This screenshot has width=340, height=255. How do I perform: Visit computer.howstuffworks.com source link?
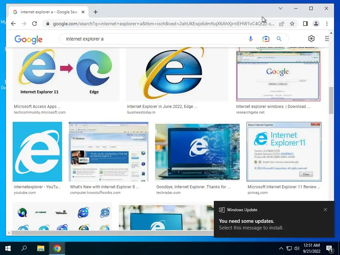95,193
